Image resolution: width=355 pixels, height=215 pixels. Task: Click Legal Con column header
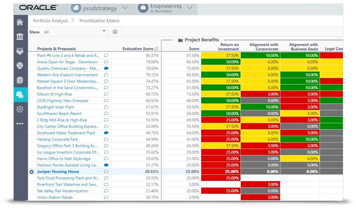pos(334,49)
